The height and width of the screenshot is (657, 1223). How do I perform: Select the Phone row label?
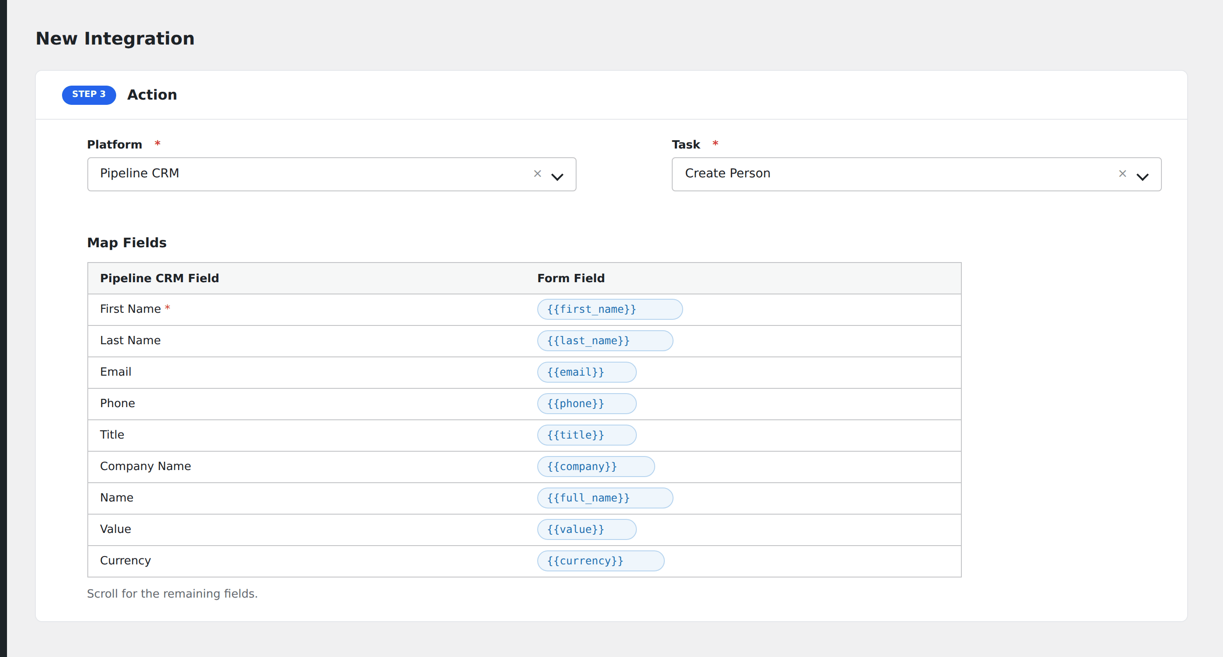[117, 403]
